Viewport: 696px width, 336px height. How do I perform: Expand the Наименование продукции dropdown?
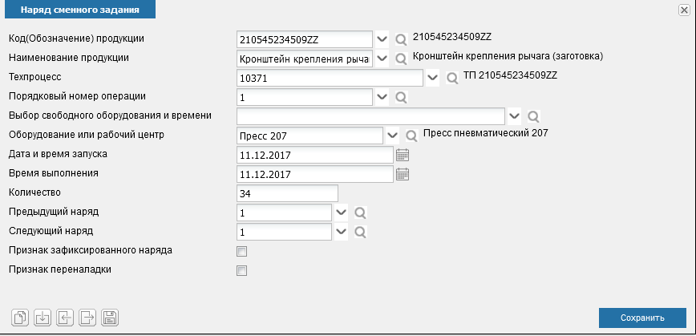click(x=382, y=59)
